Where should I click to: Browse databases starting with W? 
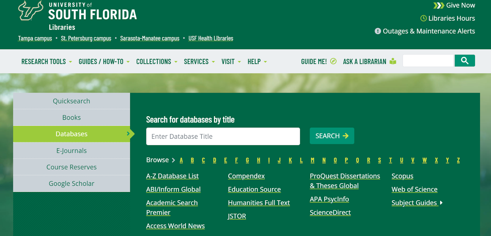click(x=425, y=160)
